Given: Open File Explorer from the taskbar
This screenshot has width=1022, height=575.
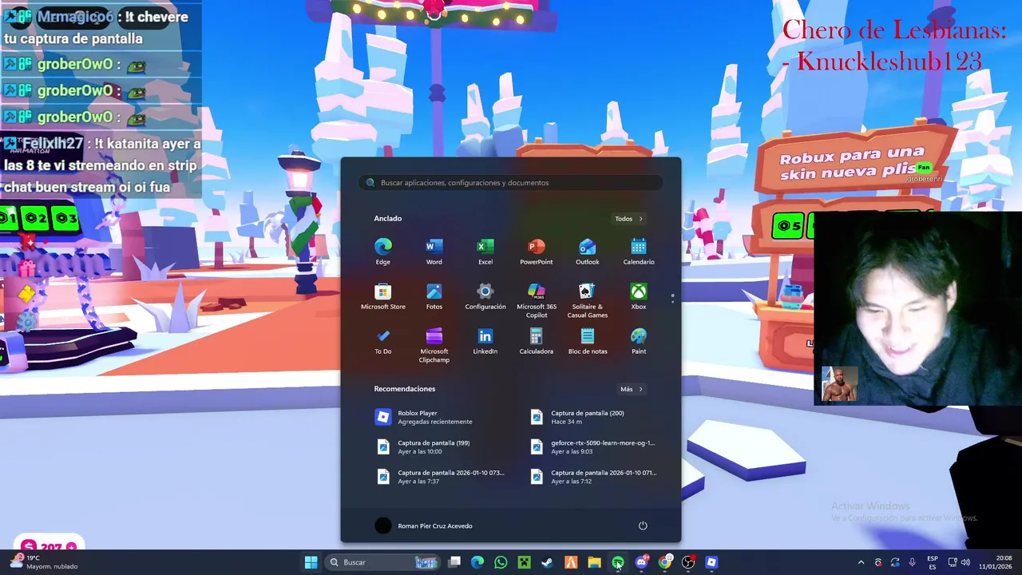Looking at the screenshot, I should (x=594, y=562).
